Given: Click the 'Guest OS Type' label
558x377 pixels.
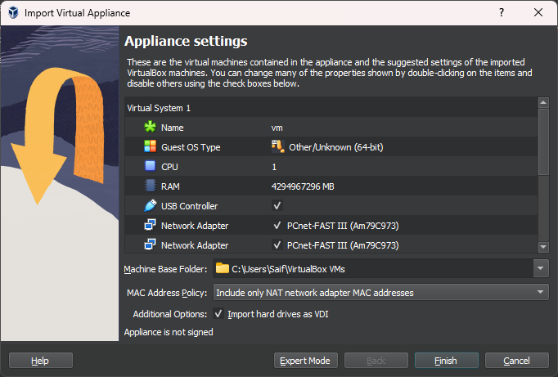Looking at the screenshot, I should 191,147.
